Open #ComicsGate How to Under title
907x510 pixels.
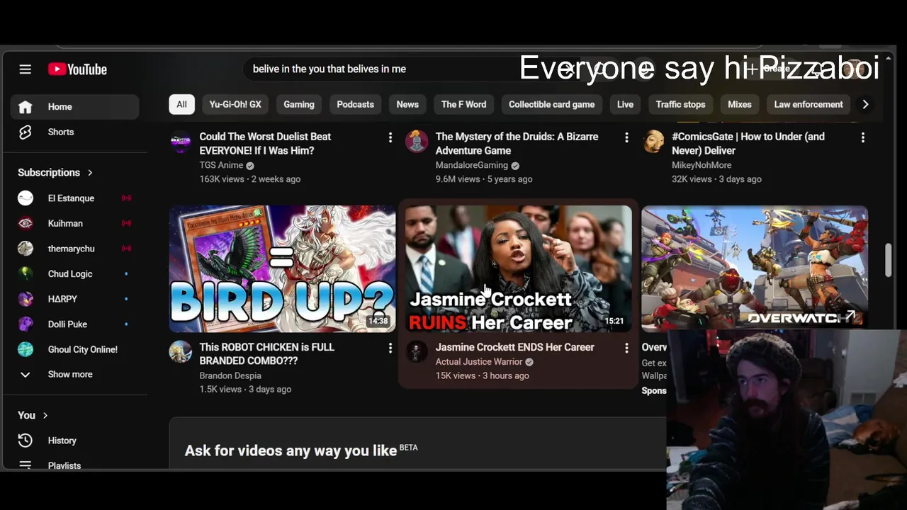[x=748, y=144]
